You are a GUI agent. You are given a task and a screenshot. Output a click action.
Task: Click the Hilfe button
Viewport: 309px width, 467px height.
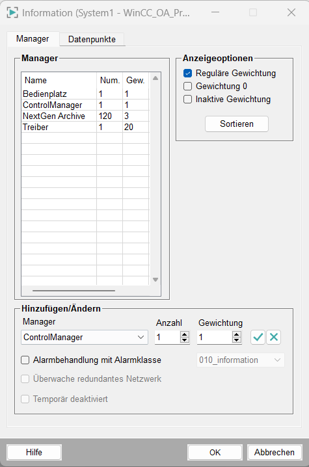(x=34, y=452)
